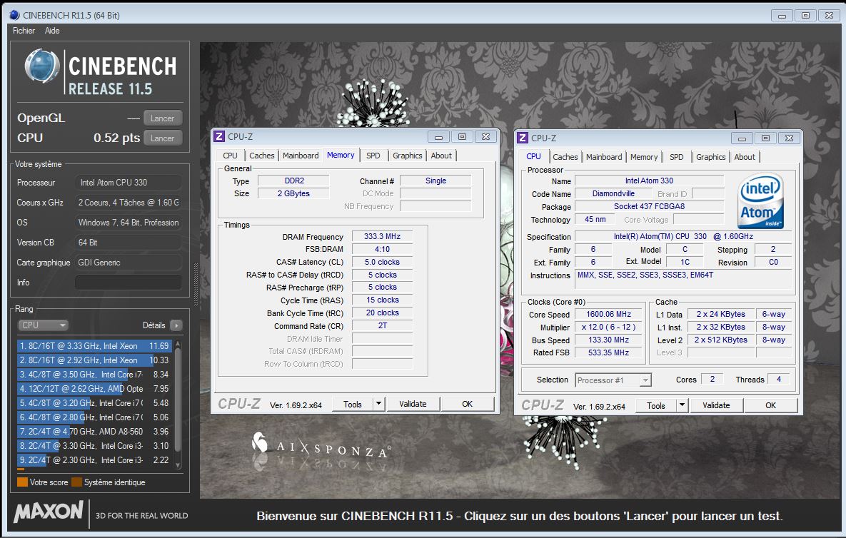Select rank 9 2C/4T @ 2.30 GHz Core i3
The width and height of the screenshot is (846, 538).
(94, 460)
